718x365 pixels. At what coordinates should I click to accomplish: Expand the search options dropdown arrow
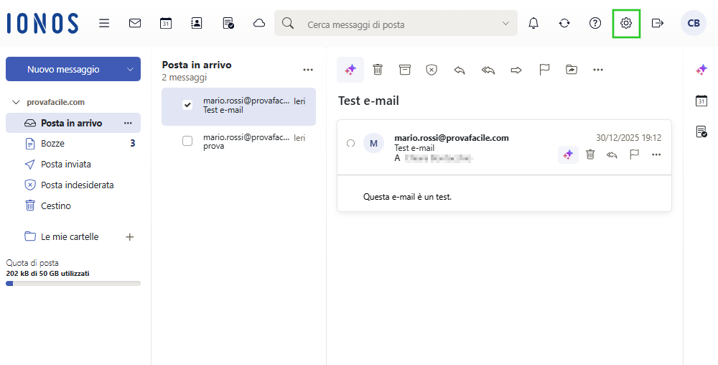[x=505, y=24]
